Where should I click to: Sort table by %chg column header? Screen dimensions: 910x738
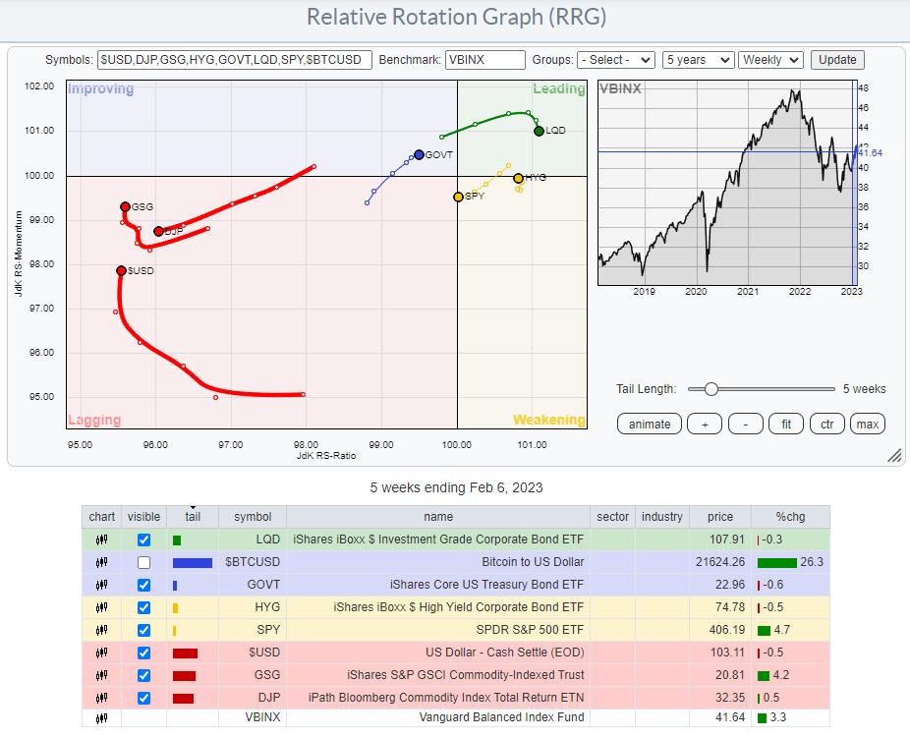[x=789, y=517]
